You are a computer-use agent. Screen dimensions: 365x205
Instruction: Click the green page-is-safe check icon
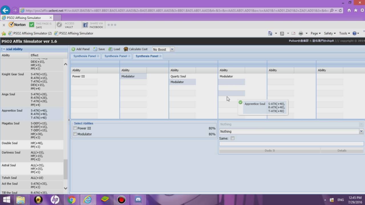coord(31,25)
